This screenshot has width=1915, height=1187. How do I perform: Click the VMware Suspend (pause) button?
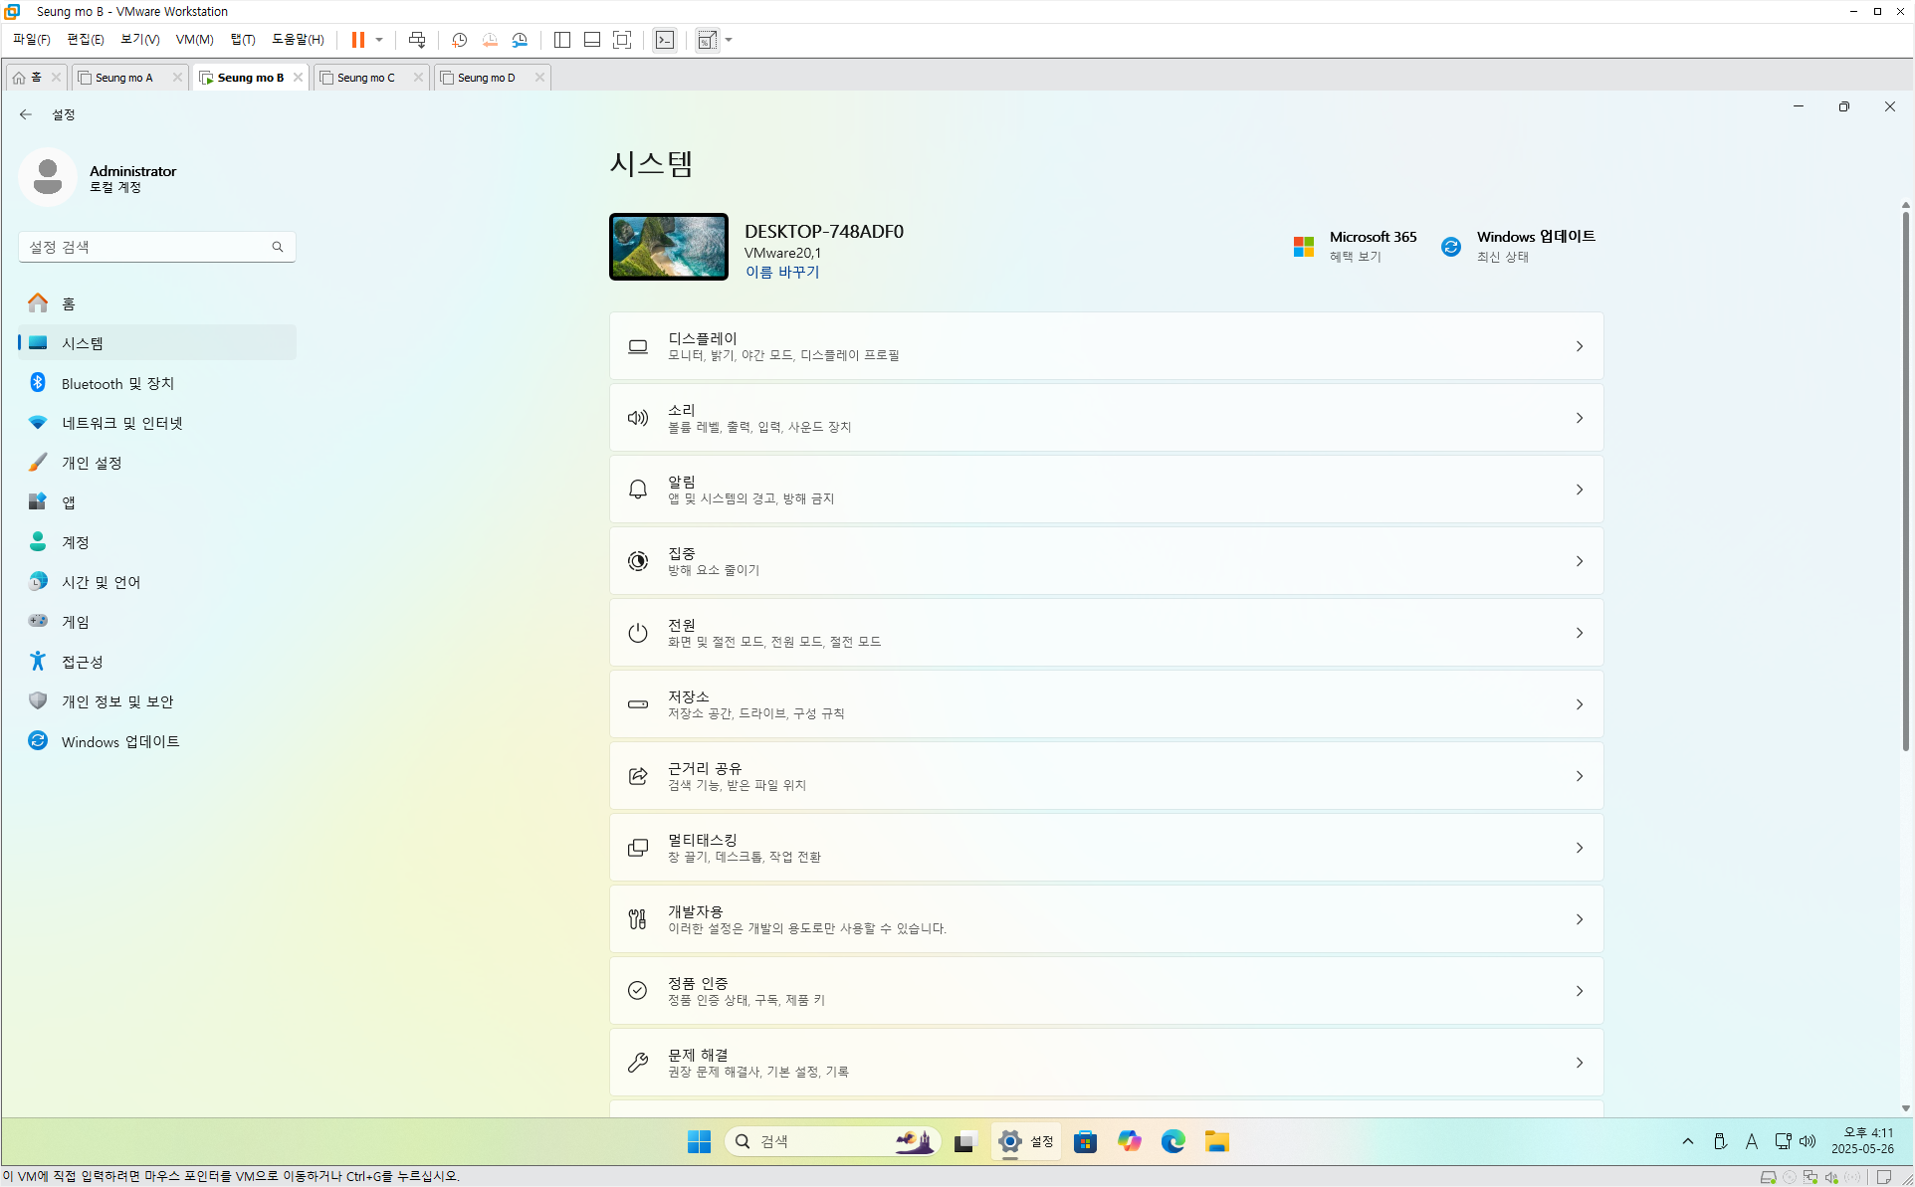coord(357,40)
